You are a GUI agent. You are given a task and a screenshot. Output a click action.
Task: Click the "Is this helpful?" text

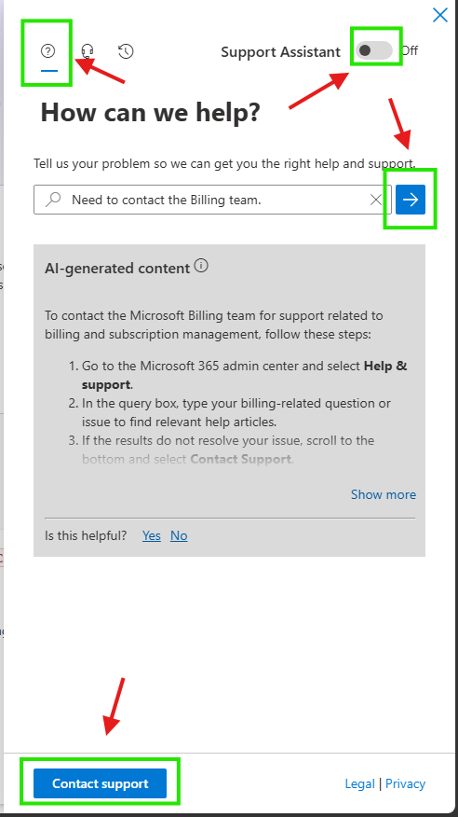pyautogui.click(x=86, y=535)
